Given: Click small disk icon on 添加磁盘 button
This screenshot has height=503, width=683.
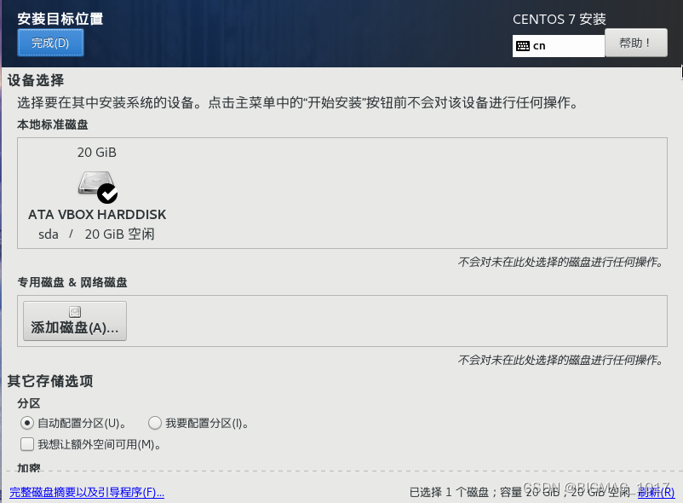Looking at the screenshot, I should (x=75, y=312).
